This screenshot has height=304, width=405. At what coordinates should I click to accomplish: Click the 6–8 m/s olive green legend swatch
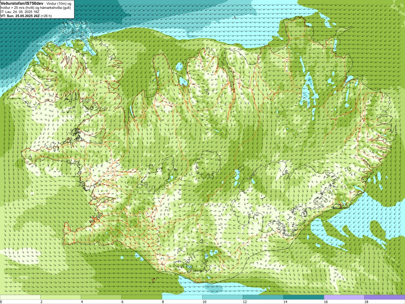tap(142, 297)
